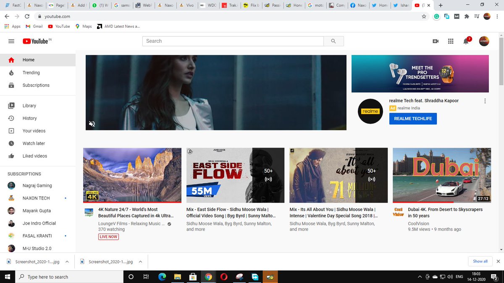
Task: Reload the page
Action: (27, 16)
